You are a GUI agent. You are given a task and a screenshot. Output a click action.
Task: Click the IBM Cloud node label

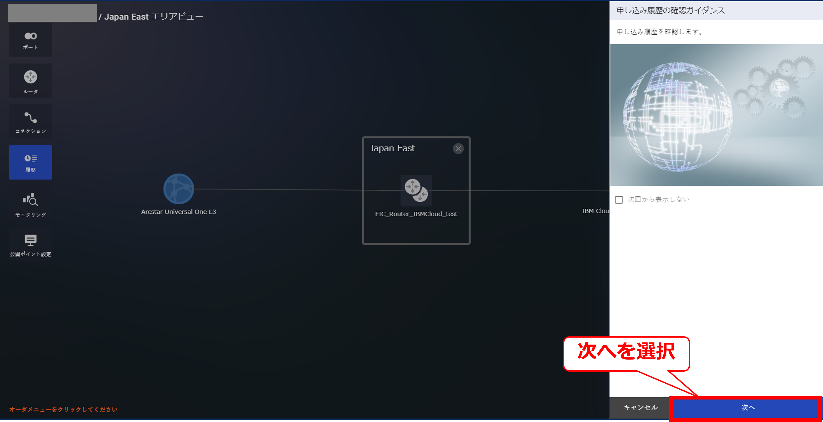pos(595,211)
